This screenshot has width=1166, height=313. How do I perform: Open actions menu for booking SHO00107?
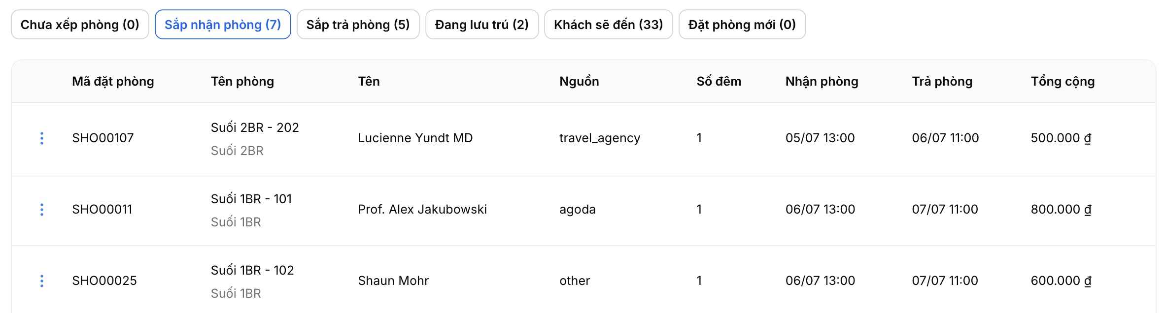[x=42, y=138]
